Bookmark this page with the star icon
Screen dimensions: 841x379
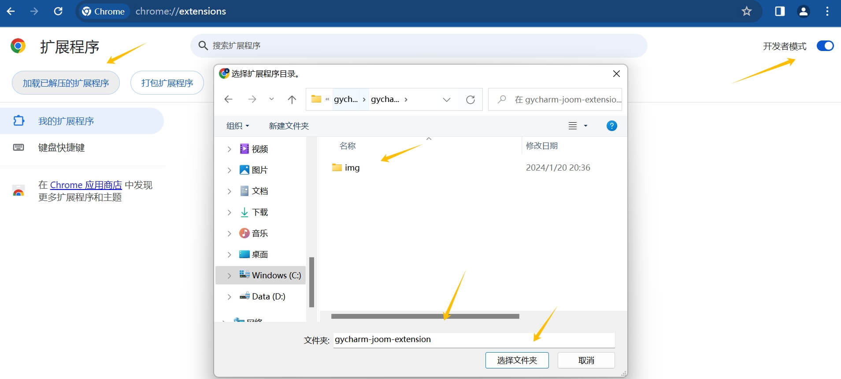[746, 11]
